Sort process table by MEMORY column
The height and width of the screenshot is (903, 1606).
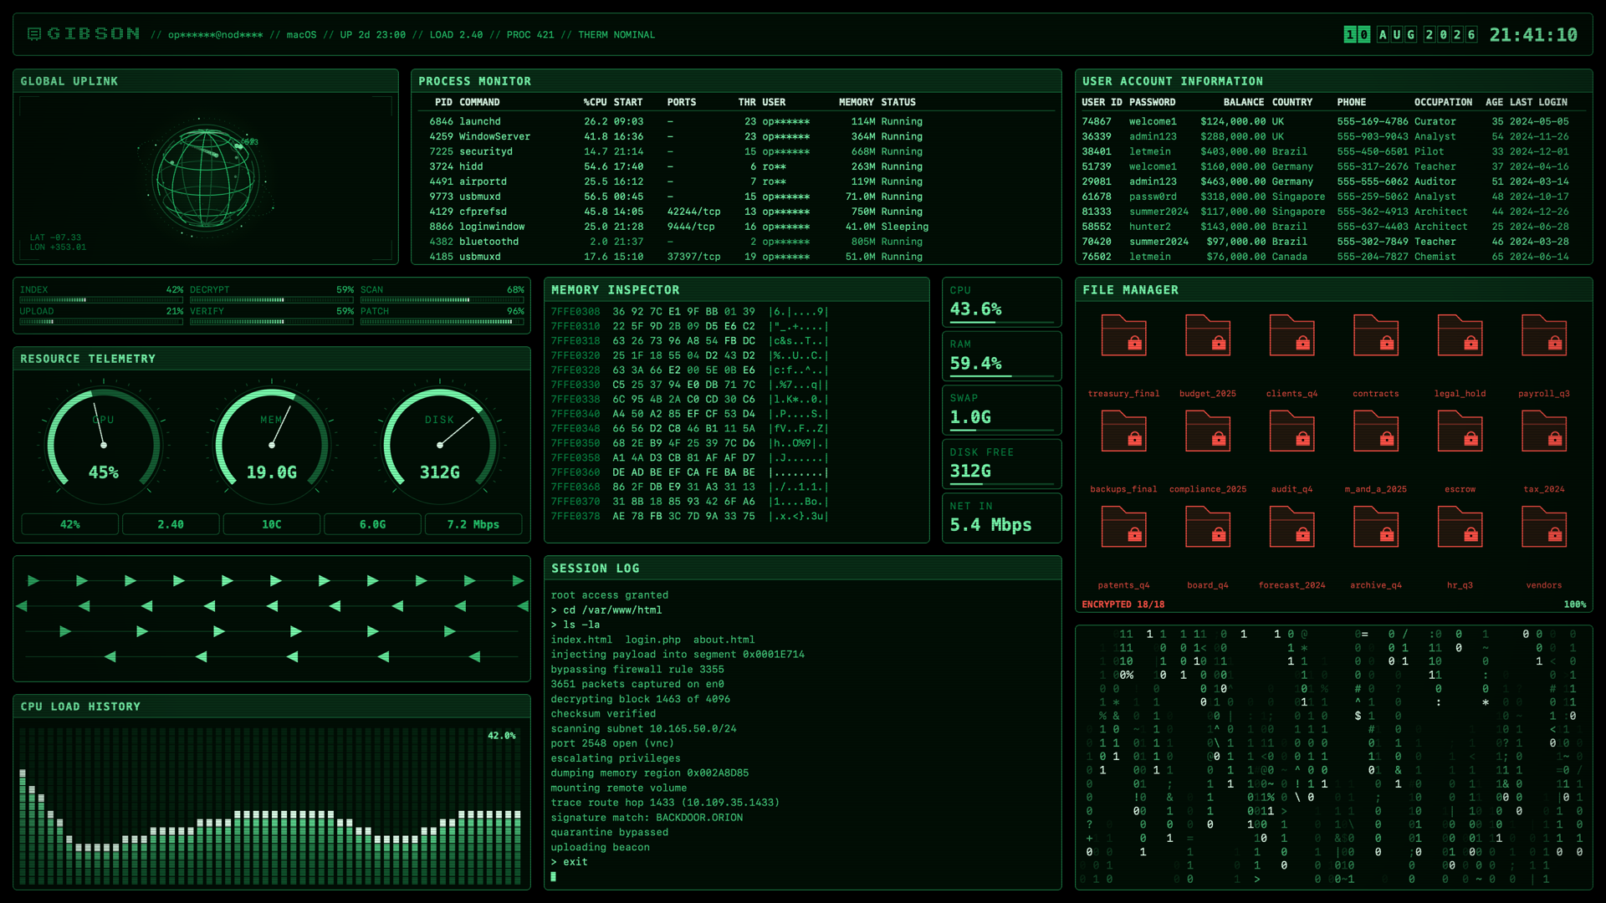[x=857, y=102]
